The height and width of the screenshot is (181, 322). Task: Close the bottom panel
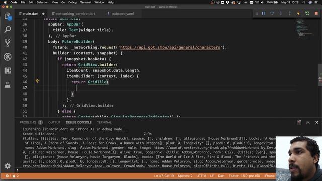(317, 122)
